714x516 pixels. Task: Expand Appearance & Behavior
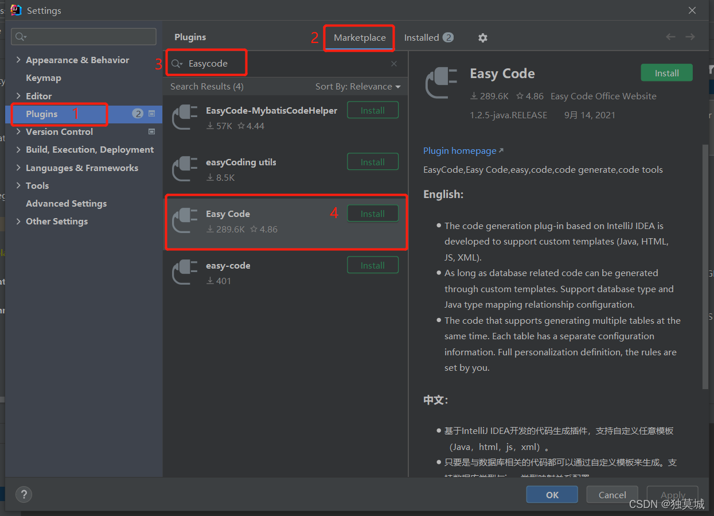18,60
